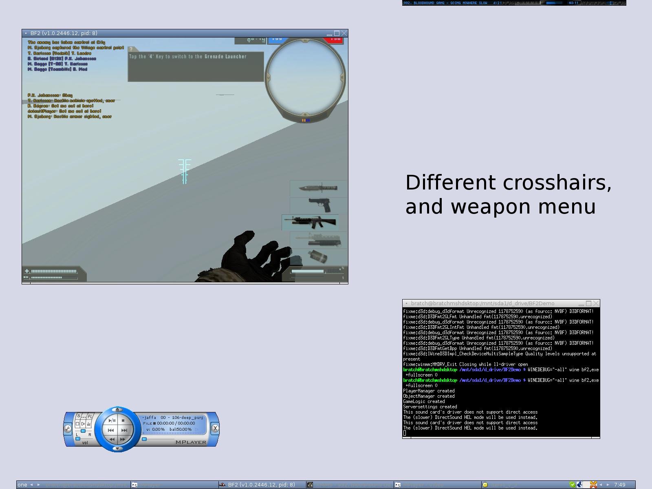Click 'Different crosshairs, and weapon menu' caption text
Screen dimensions: 652x489
(508, 194)
